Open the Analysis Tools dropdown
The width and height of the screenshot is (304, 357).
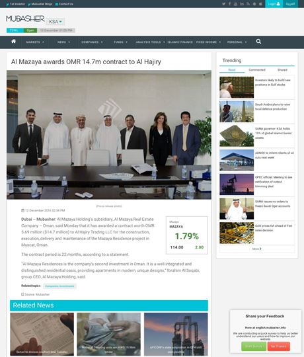point(150,42)
